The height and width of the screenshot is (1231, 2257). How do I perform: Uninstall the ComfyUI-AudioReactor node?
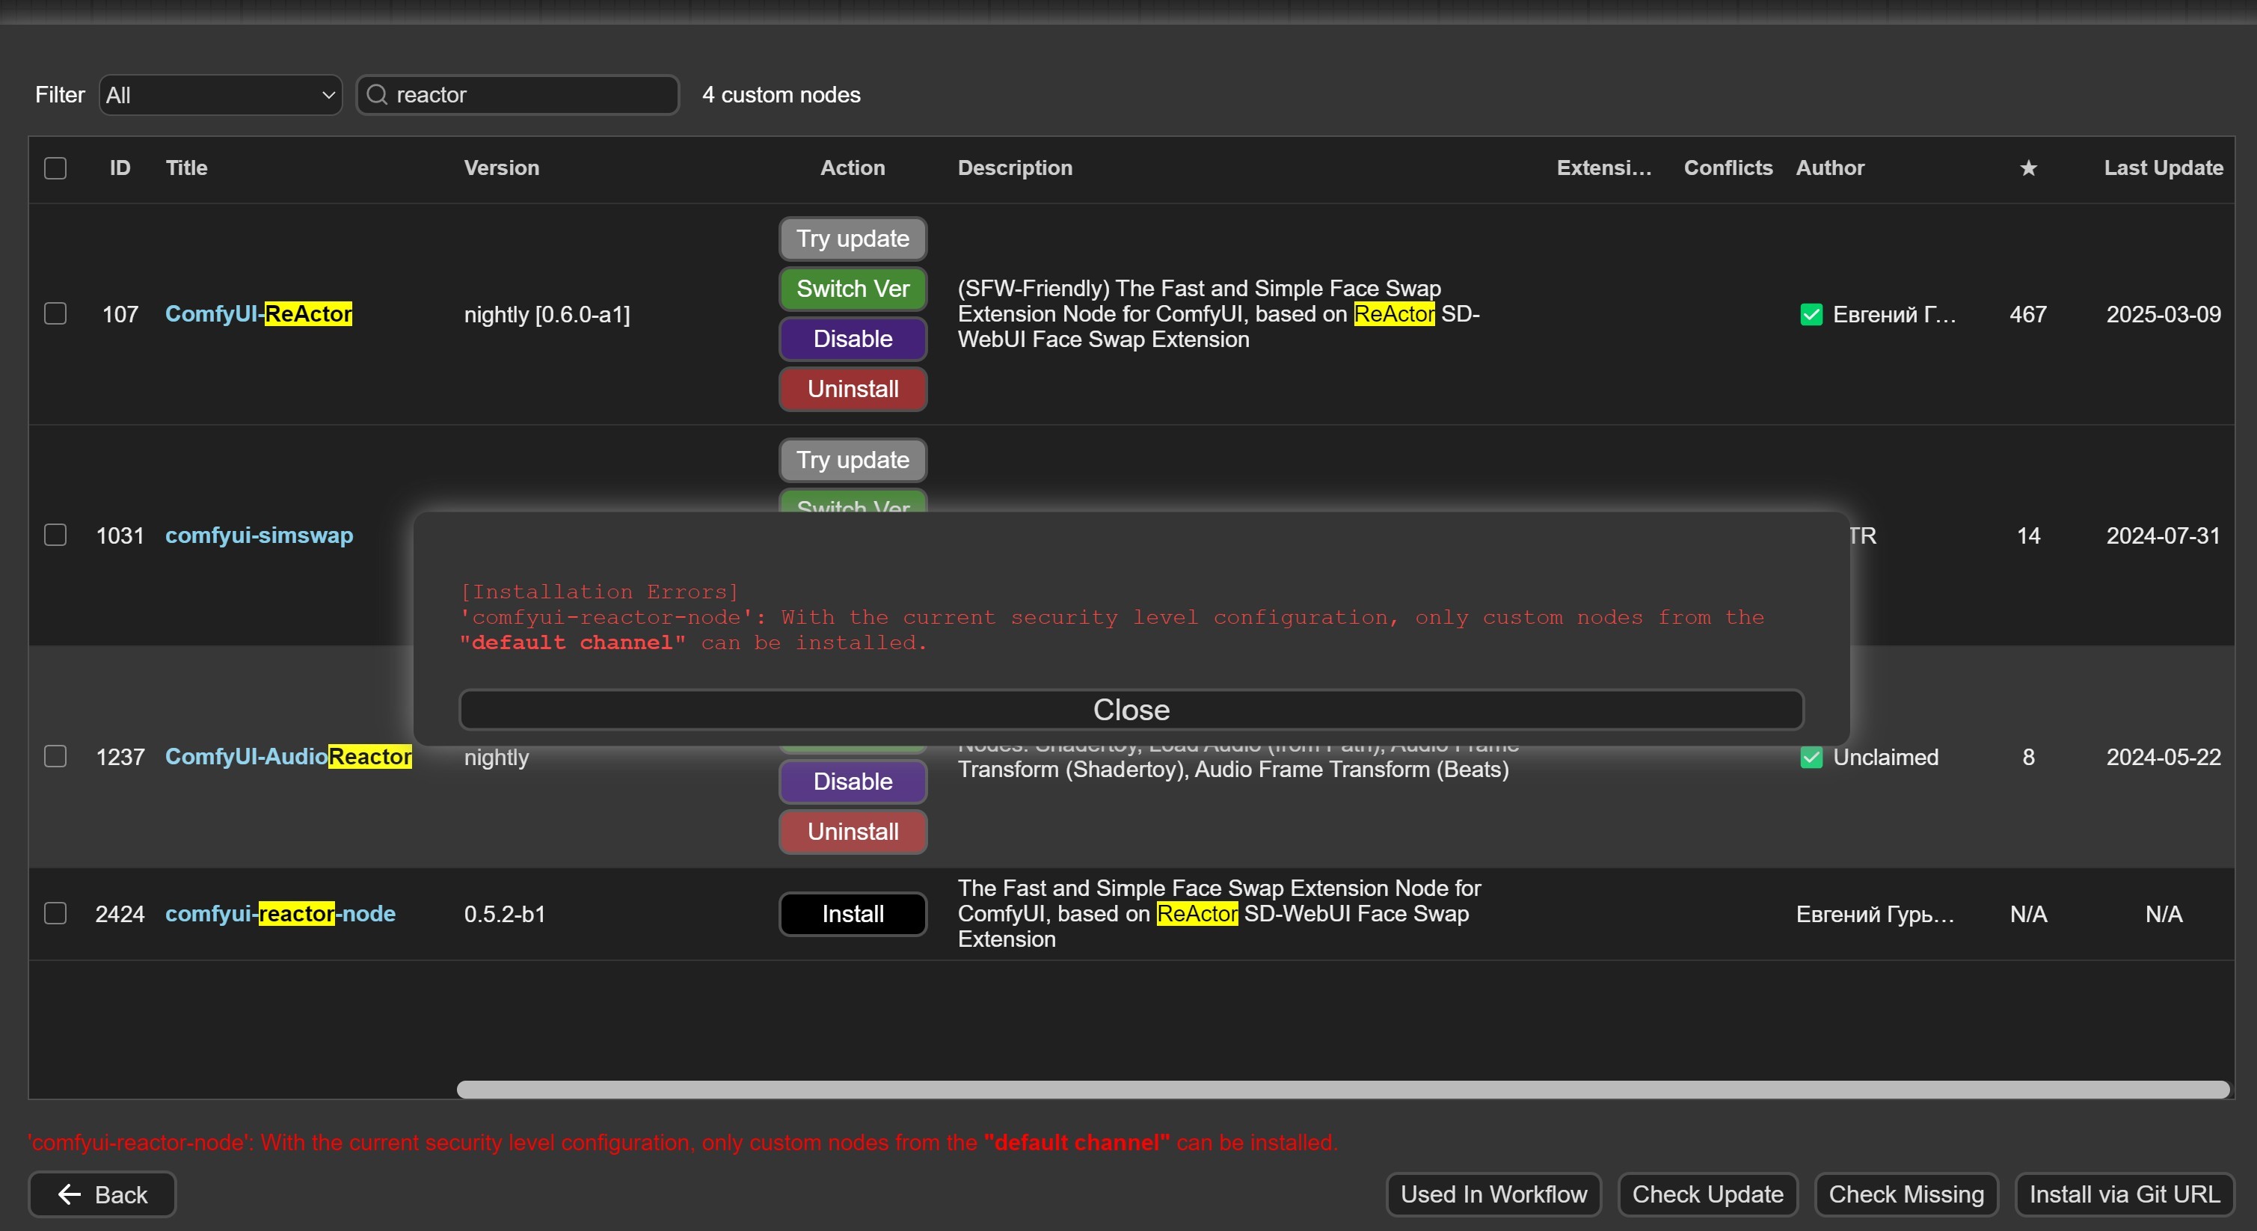(852, 832)
